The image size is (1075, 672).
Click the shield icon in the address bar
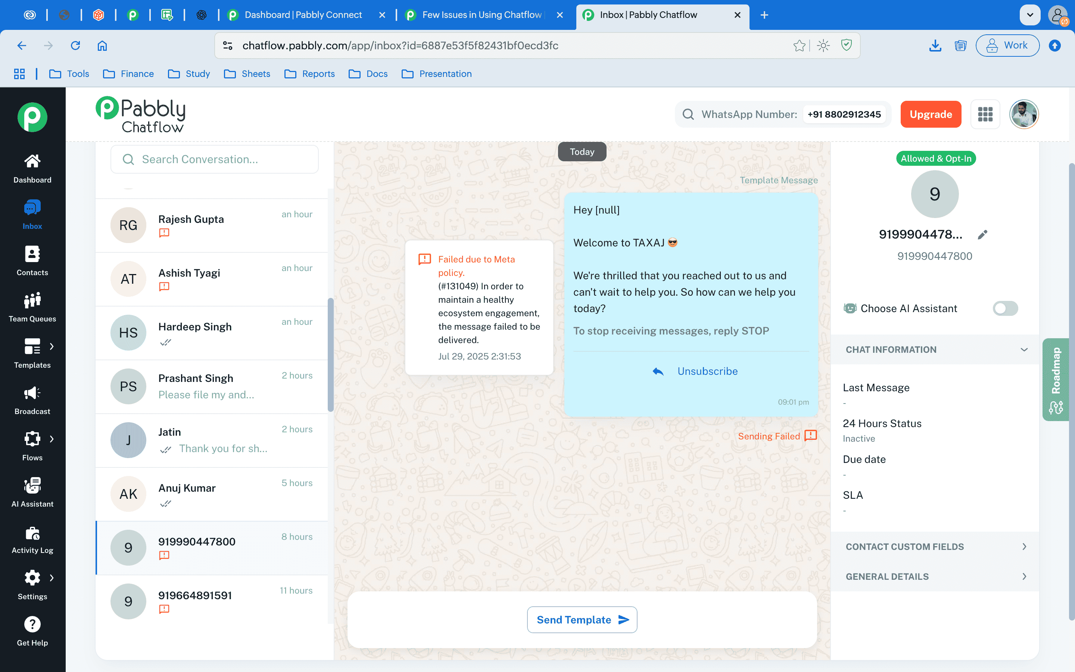(x=847, y=45)
